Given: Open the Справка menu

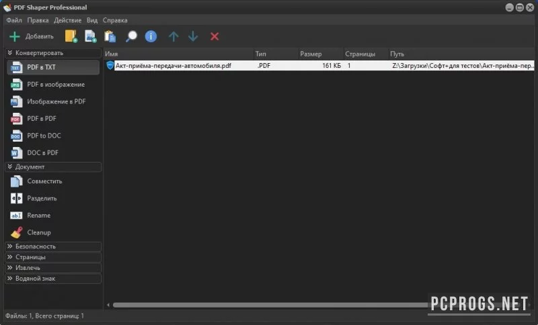Looking at the screenshot, I should [115, 20].
